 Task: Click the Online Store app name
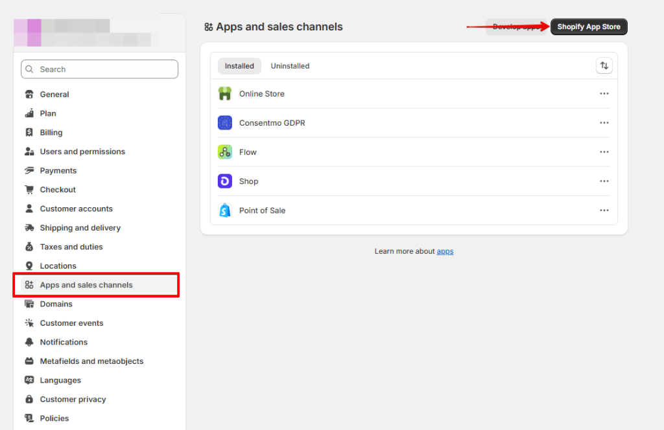click(262, 93)
